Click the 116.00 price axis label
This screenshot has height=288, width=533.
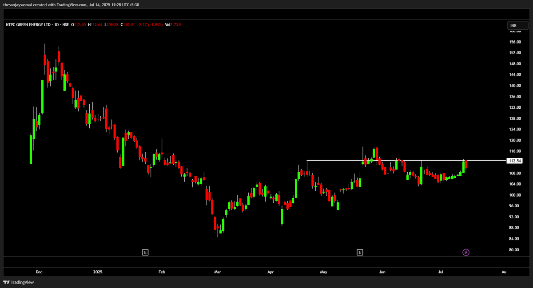(515, 151)
